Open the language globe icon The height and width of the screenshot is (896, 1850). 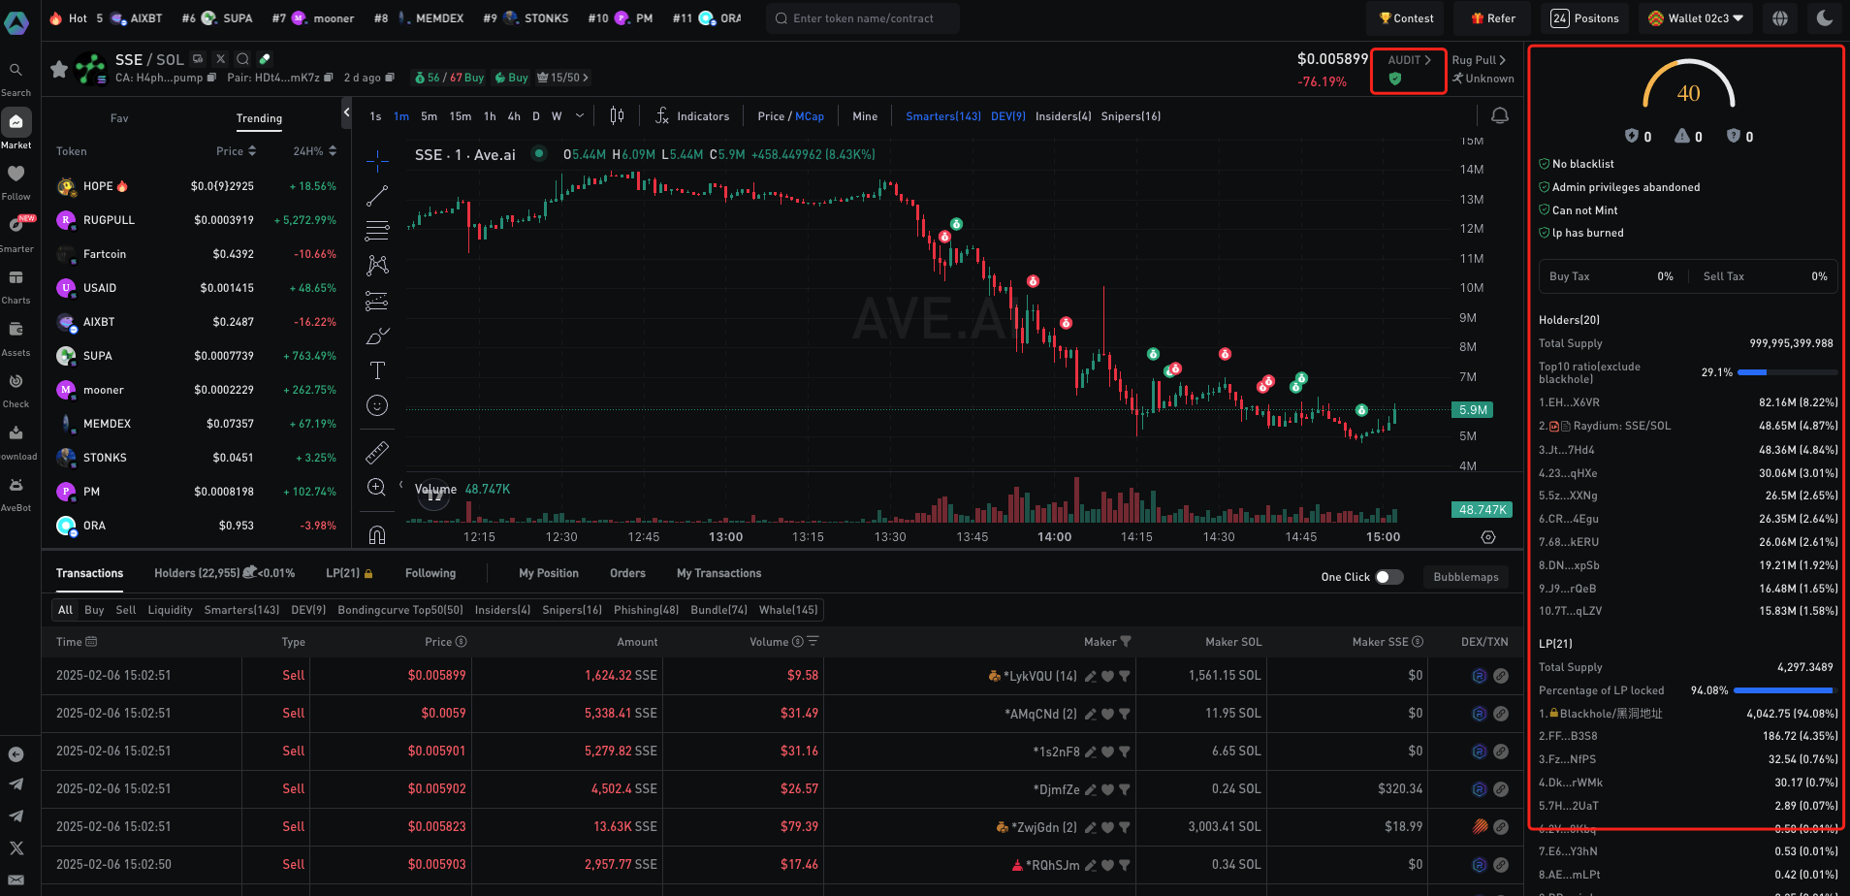pos(1780,18)
